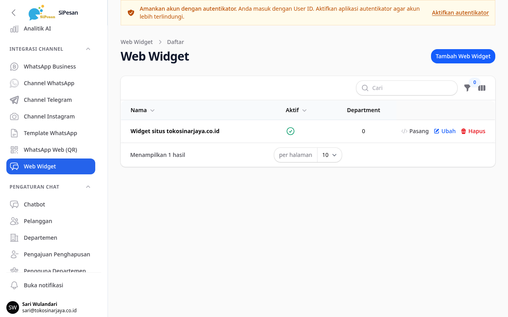Viewport: 508px width, 317px height.
Task: Open WhatsApp Business menu item
Action: pos(51,67)
